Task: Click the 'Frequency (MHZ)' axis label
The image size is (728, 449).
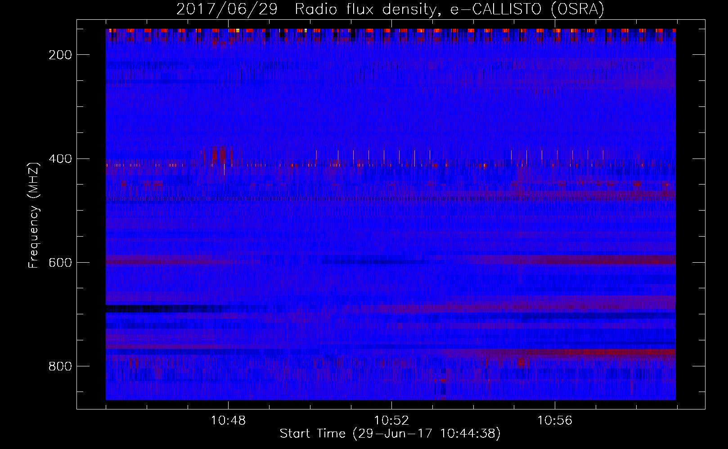Action: pyautogui.click(x=34, y=215)
